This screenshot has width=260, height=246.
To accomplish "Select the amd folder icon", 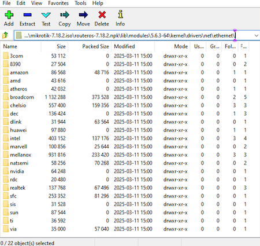I will click(x=6, y=80).
